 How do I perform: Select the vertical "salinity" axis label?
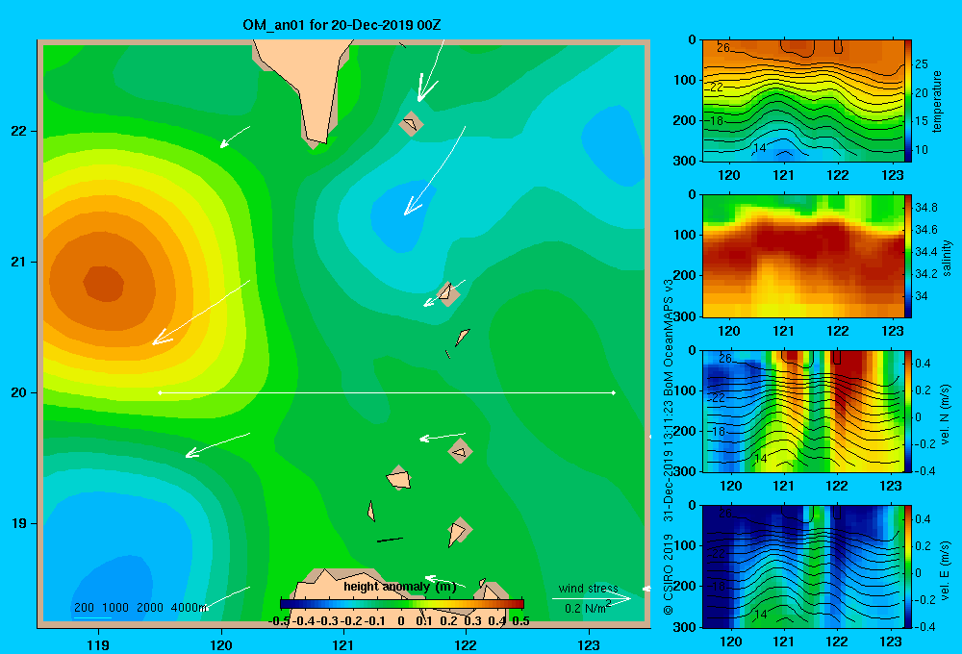pyautogui.click(x=947, y=258)
